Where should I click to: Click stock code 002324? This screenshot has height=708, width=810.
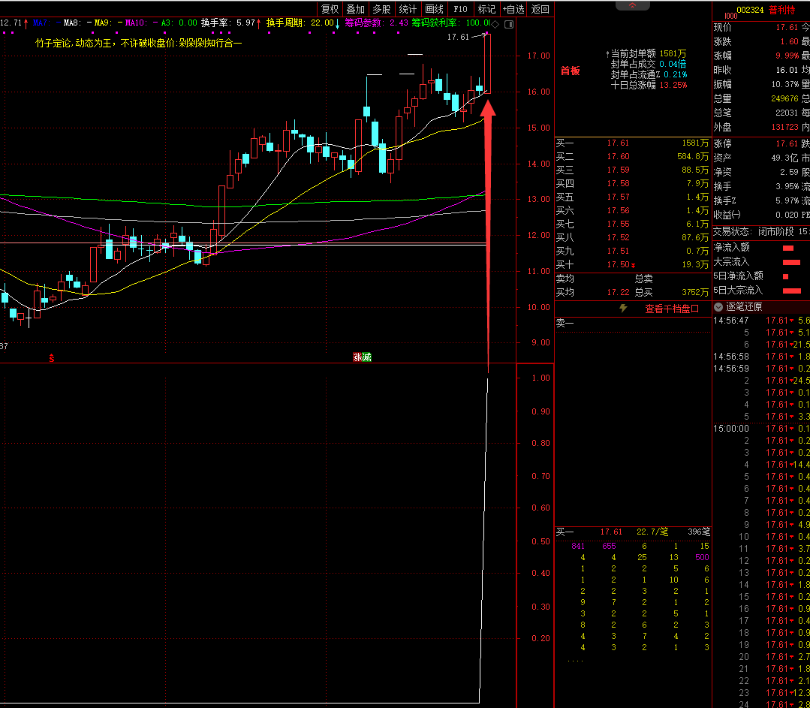[x=749, y=10]
